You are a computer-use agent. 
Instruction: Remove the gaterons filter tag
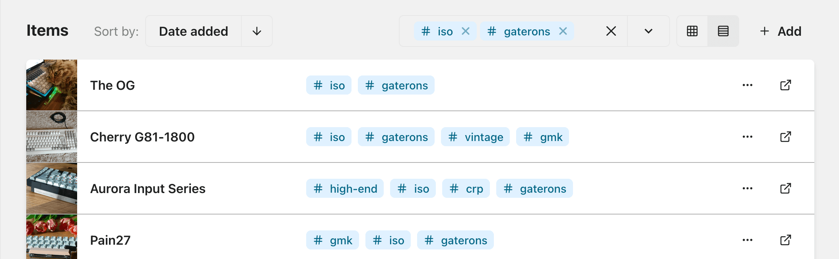coord(563,31)
